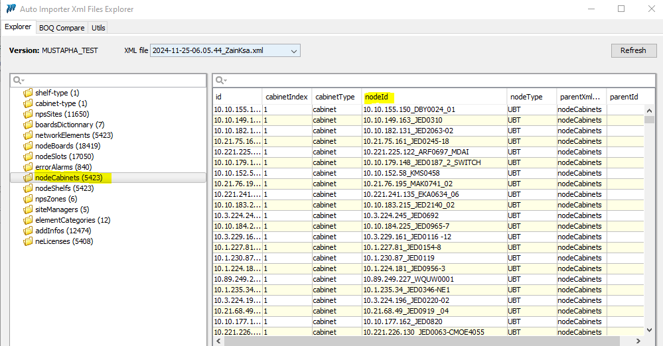663x346 pixels.
Task: Click the folder icon next to npsSites
Action: (28, 114)
